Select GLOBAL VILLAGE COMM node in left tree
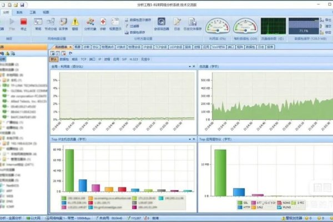Viewport: 333px width, 222px height. [26, 90]
